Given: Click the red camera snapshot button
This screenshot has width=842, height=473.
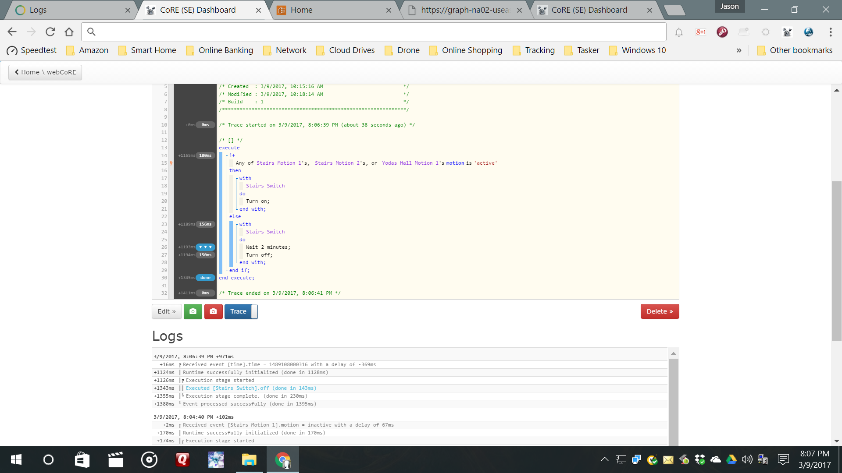Looking at the screenshot, I should (214, 311).
